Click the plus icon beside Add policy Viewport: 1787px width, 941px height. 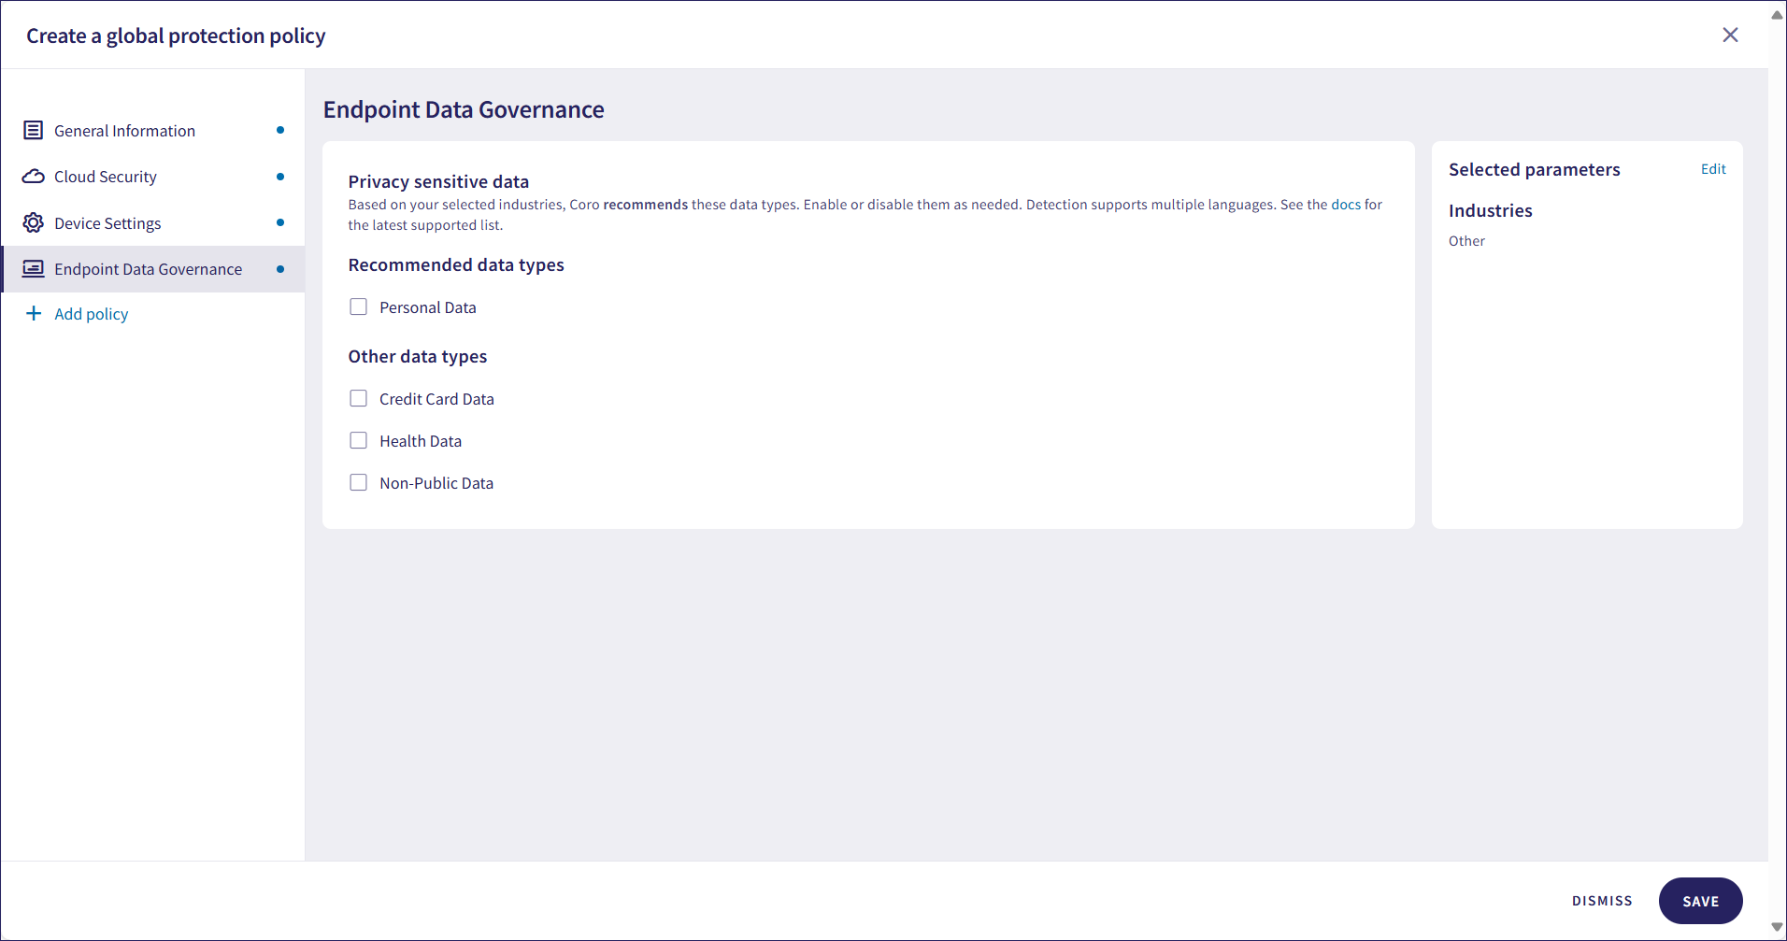pos(34,314)
